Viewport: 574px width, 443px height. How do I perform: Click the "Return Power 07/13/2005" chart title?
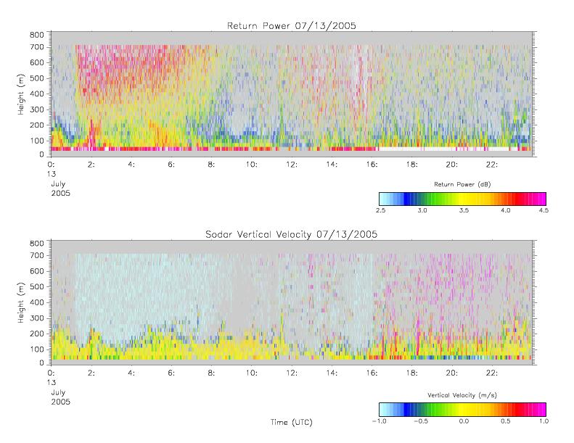click(x=292, y=25)
